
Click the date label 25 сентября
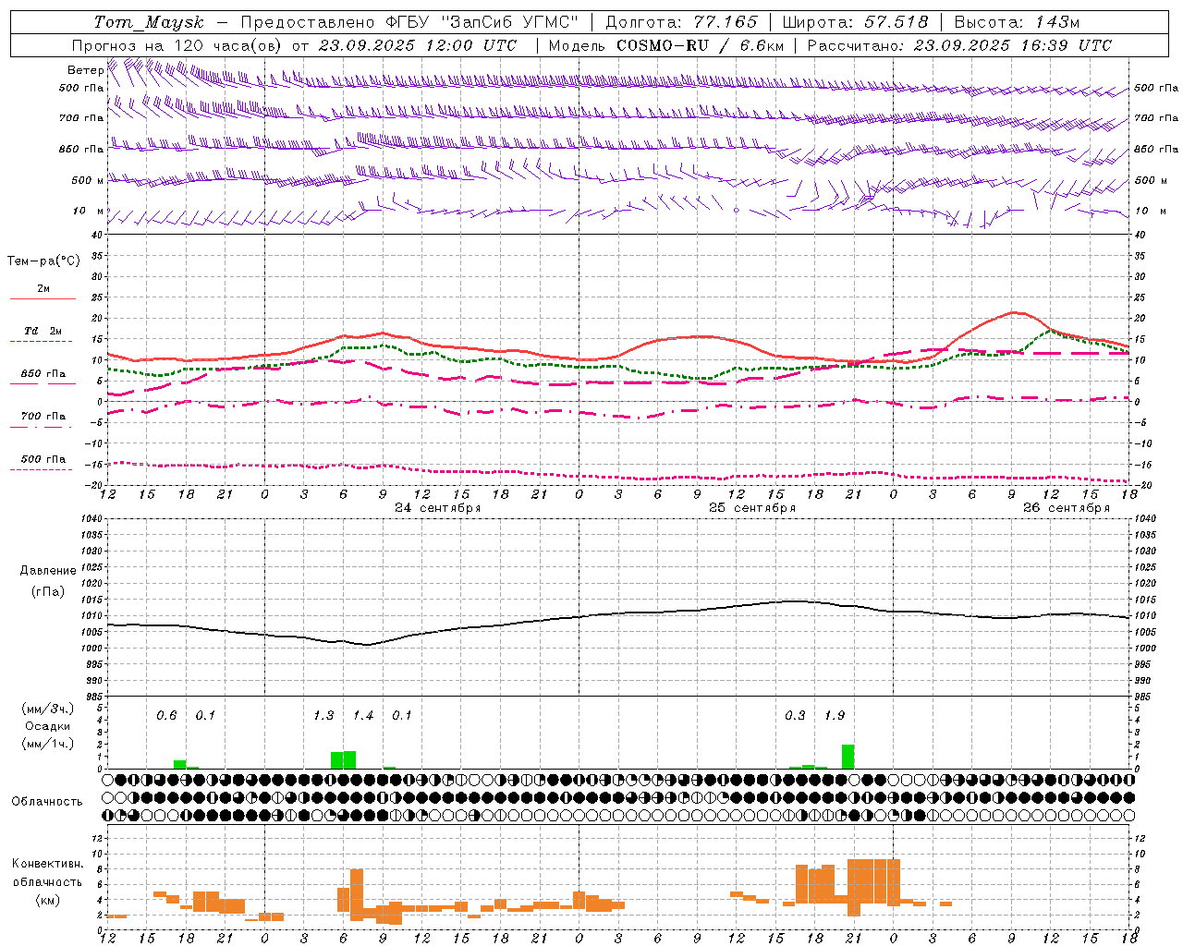(x=752, y=508)
